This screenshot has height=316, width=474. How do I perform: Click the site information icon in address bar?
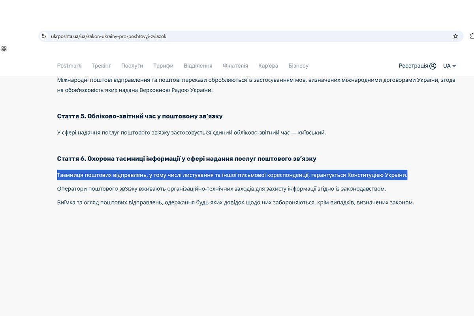point(44,36)
